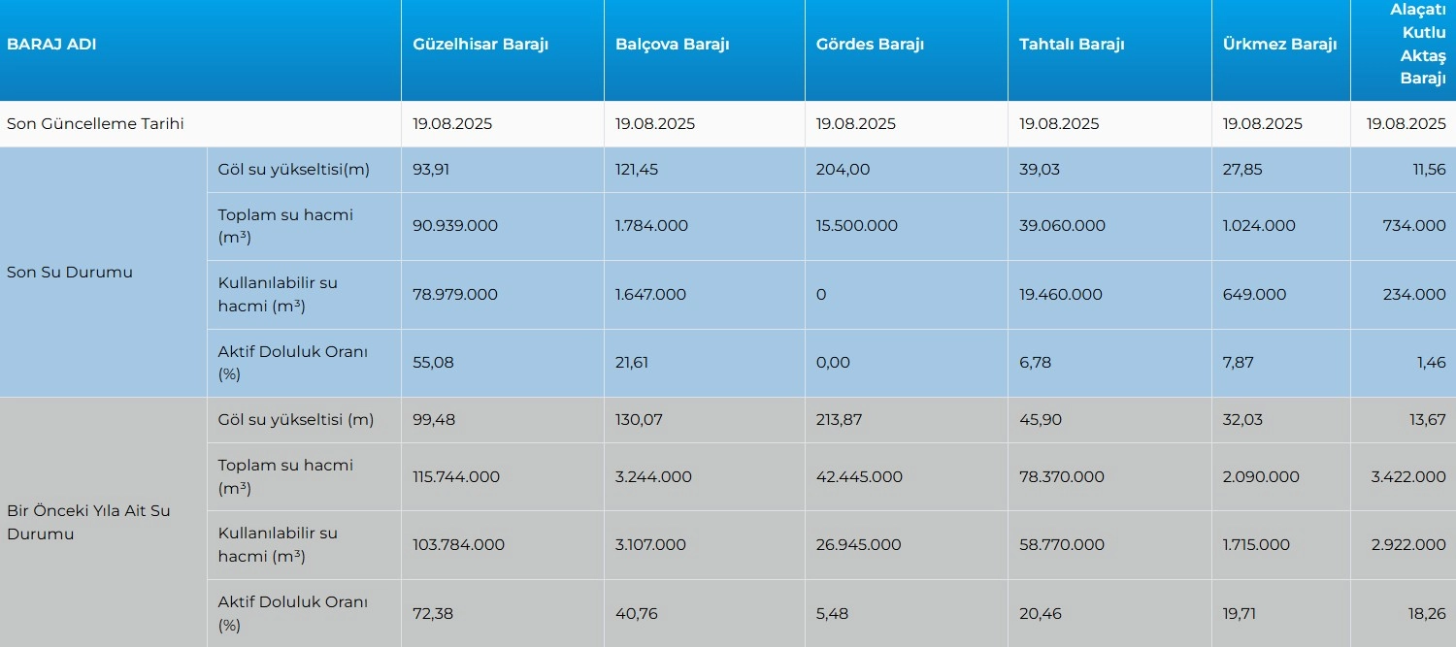1456x647 pixels.
Task: Select Ürkmez lake elevation 27,85 cell
Action: click(x=1242, y=170)
